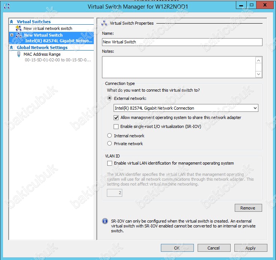Screen dimensions: 276x260
Task: Click the Apply button
Action: 250,248
